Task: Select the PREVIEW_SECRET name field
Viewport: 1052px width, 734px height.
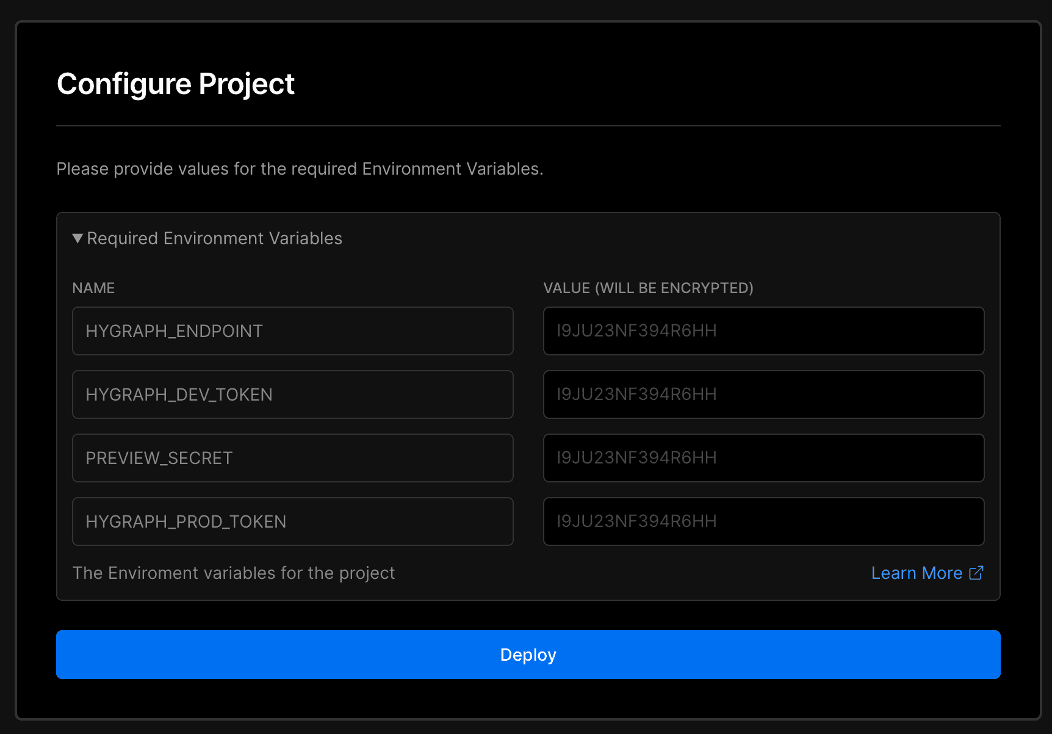Action: coord(292,458)
